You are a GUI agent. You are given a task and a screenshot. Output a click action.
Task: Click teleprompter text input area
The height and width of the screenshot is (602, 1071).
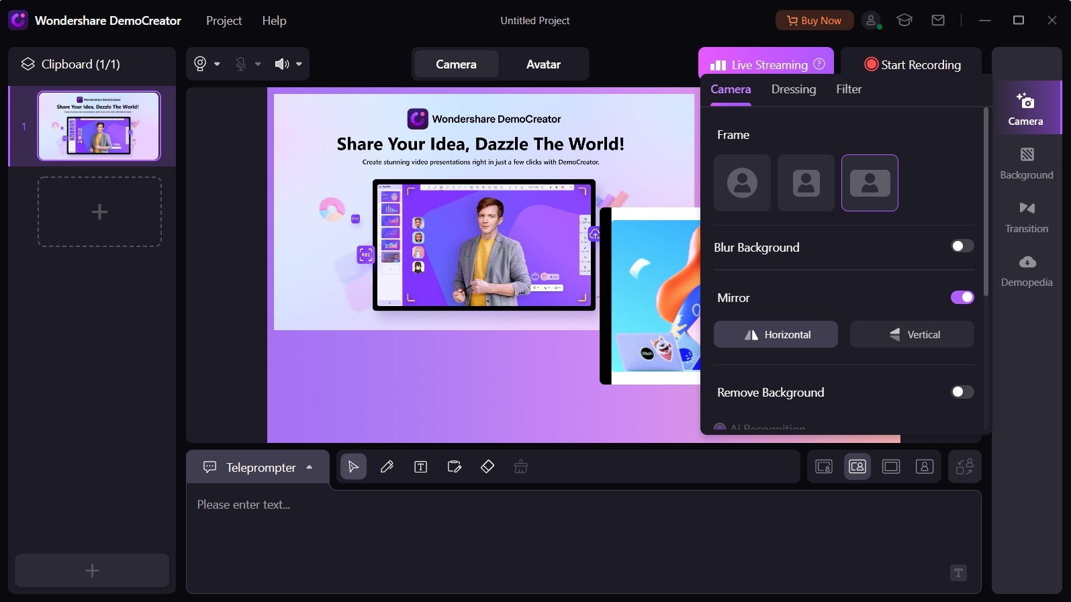click(584, 542)
